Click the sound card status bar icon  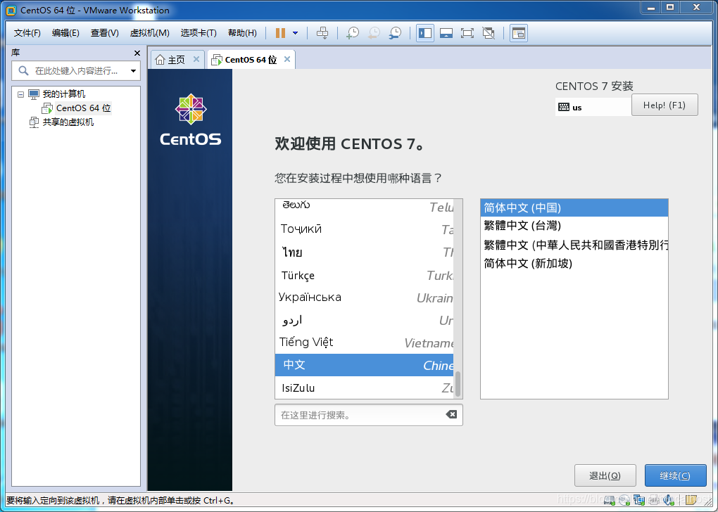(669, 500)
